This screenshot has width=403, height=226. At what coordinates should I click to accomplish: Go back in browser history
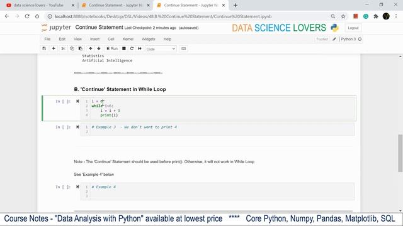(7, 16)
